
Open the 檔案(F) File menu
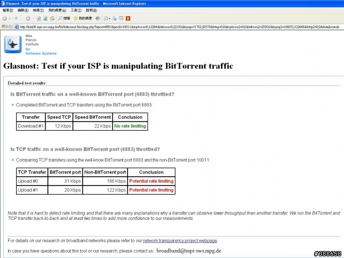pos(8,10)
